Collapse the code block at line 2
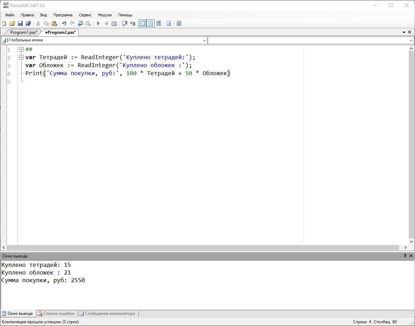This screenshot has width=415, height=326. click(x=21, y=57)
